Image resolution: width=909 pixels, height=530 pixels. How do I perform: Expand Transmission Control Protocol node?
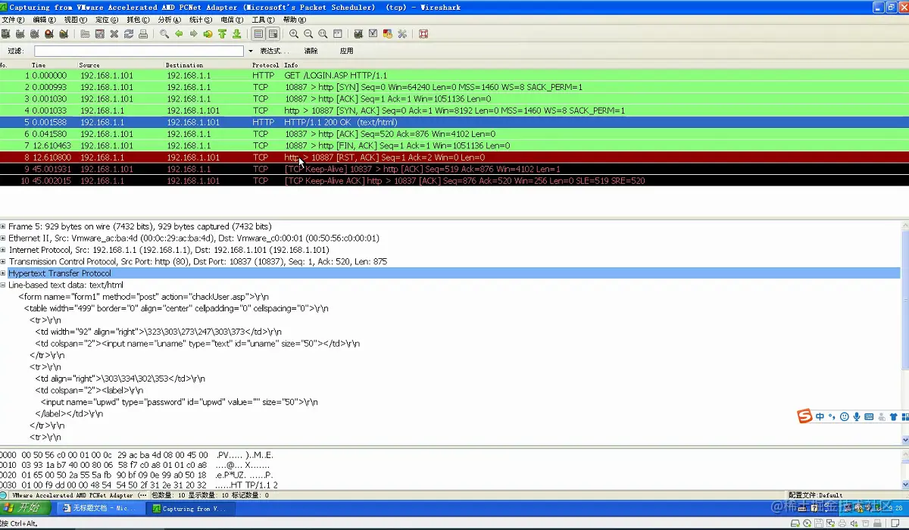pos(3,261)
